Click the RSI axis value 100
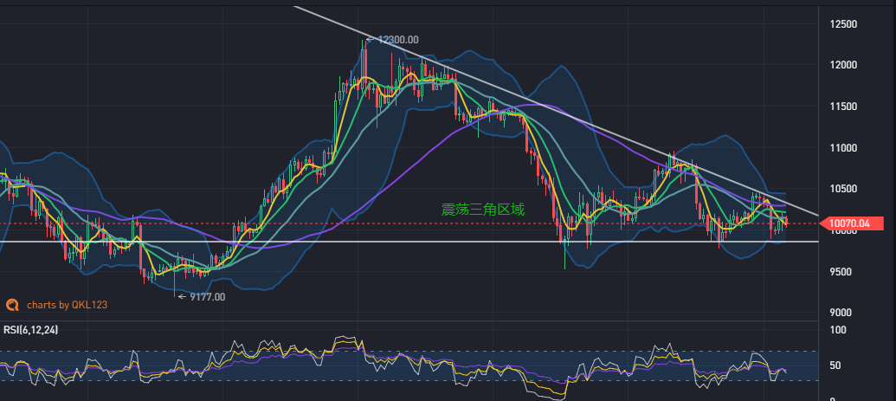The height and width of the screenshot is (401, 896). (840, 331)
